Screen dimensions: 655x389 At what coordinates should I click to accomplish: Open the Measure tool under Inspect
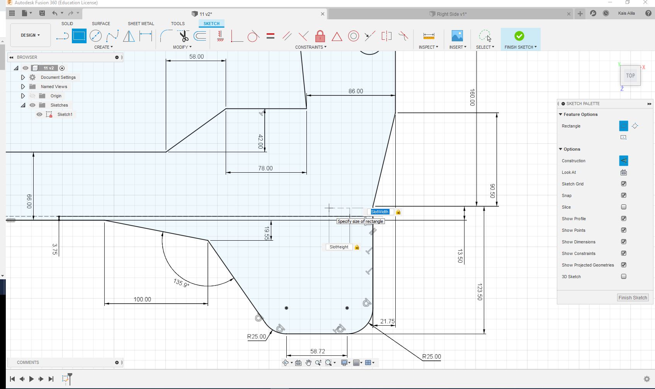tap(429, 36)
